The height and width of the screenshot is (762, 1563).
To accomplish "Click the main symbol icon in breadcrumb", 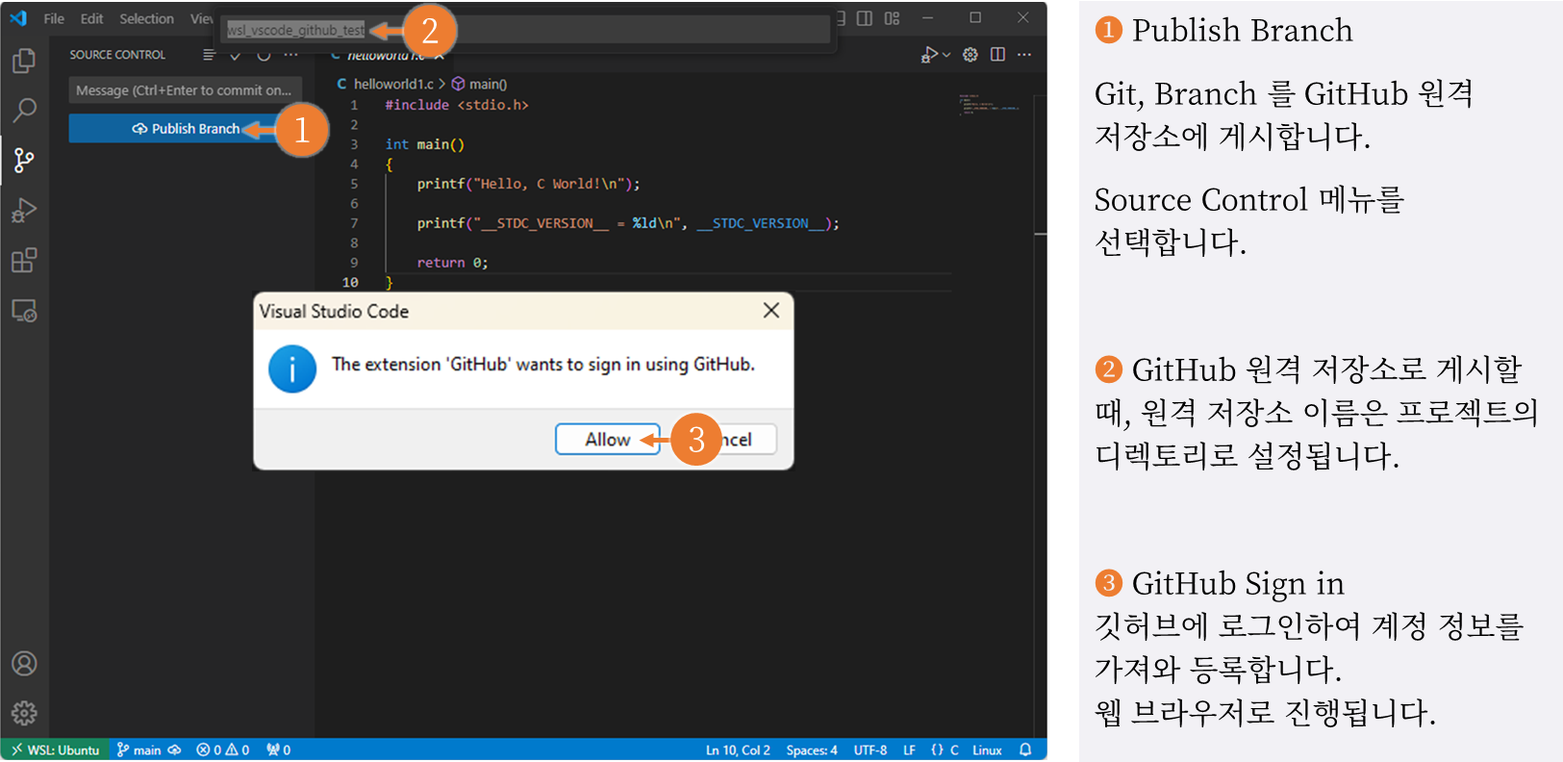I will click(x=459, y=84).
